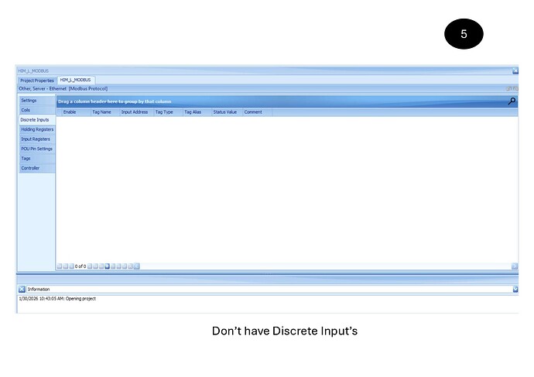Viewport: 534px width, 377px height.
Task: Show Input Registers section
Action: coord(36,139)
